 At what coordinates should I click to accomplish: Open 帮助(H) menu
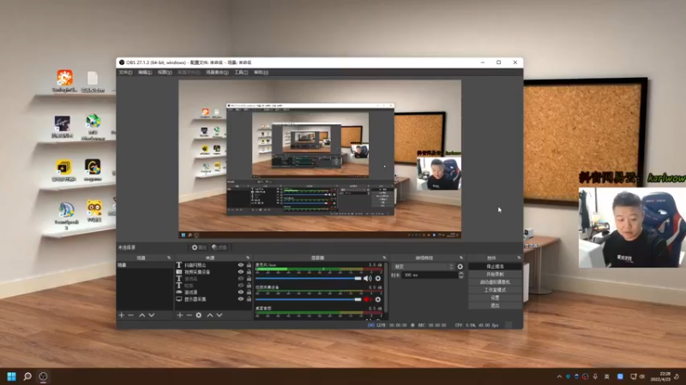coord(262,73)
